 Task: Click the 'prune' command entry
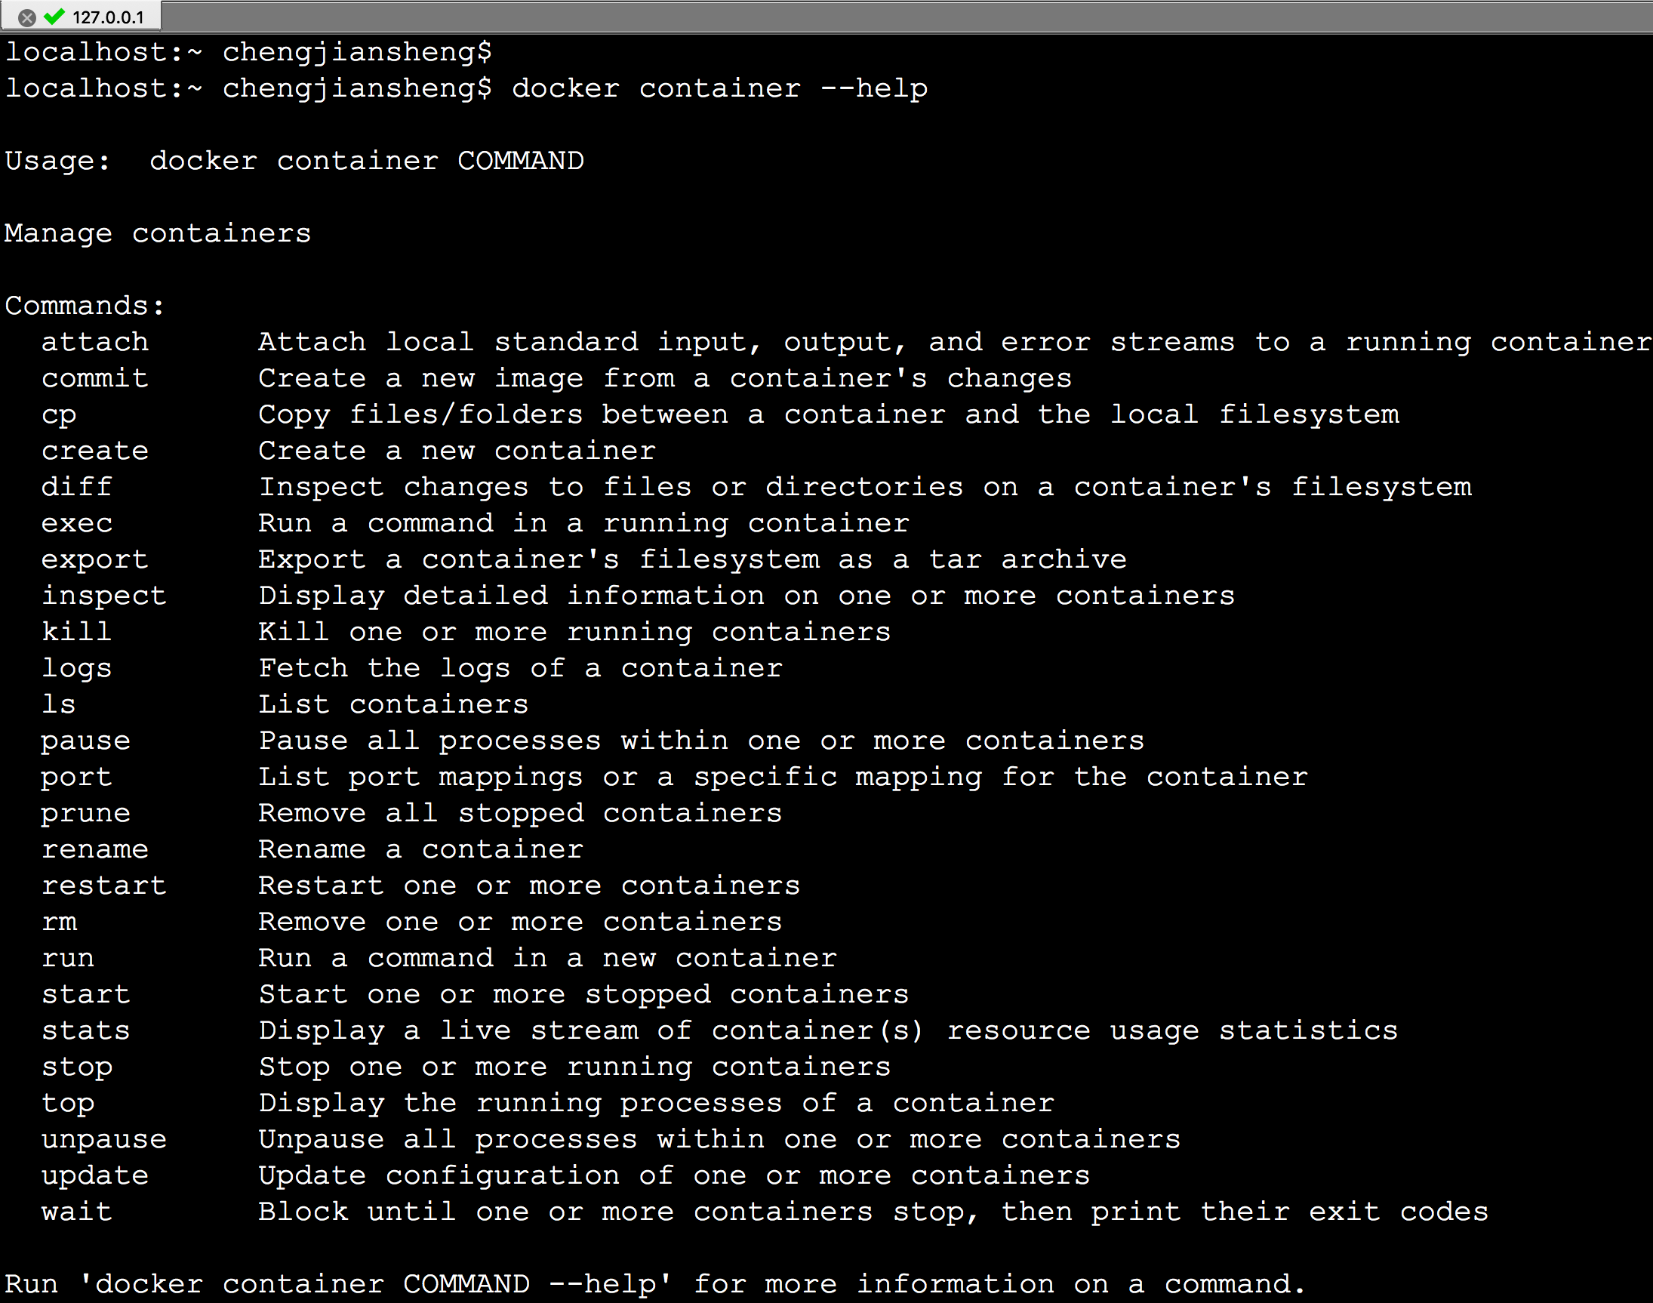point(85,813)
